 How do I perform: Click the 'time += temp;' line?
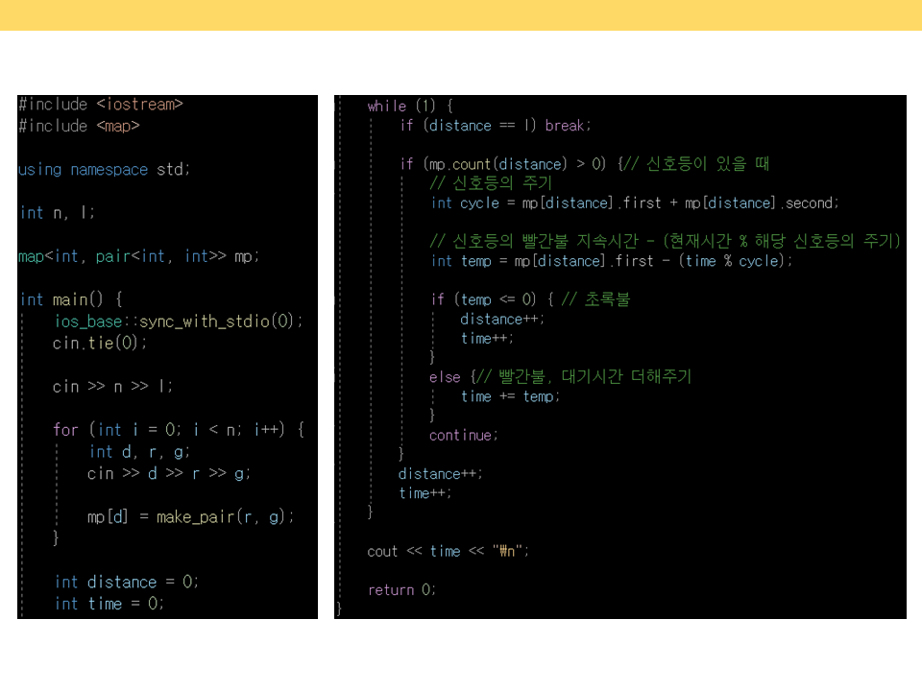510,396
